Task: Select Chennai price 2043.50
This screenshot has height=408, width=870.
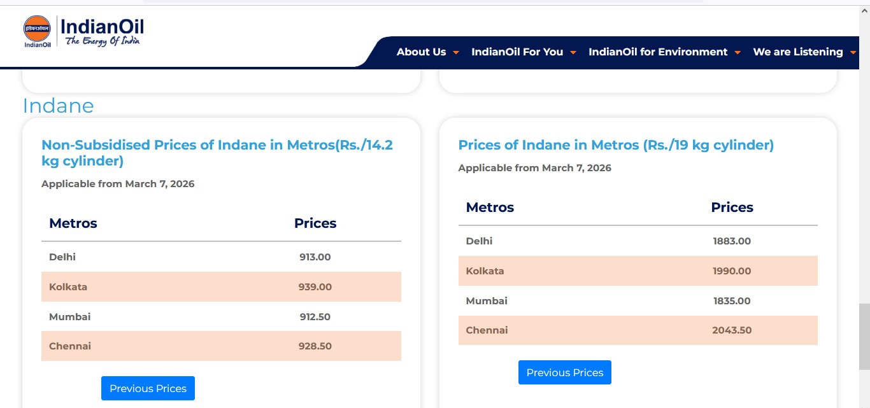Action: tap(732, 330)
